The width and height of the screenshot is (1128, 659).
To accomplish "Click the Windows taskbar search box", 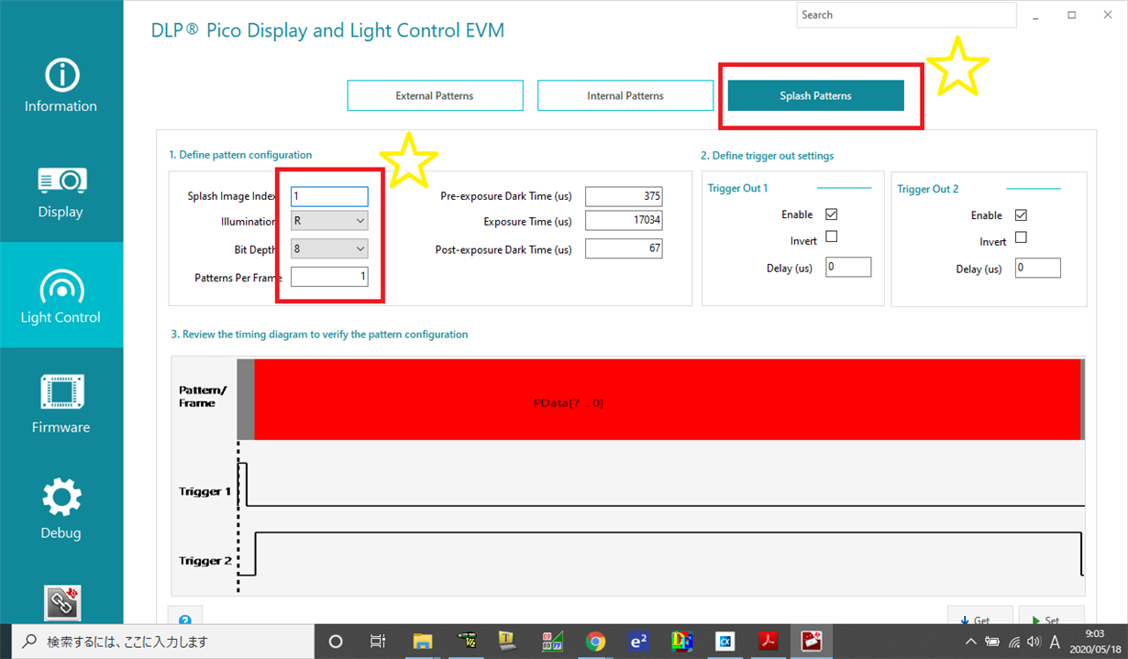I will coord(162,642).
